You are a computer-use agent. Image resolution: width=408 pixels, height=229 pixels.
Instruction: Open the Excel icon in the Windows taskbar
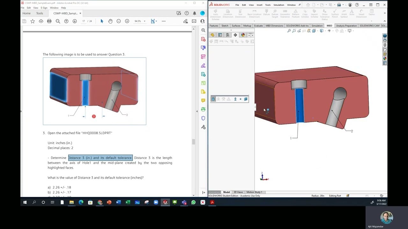point(128,202)
